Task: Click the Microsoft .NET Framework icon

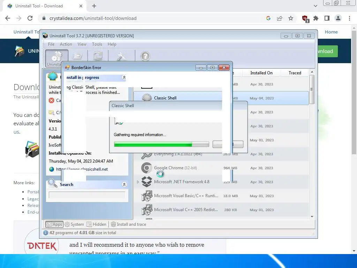Action: [x=147, y=182]
